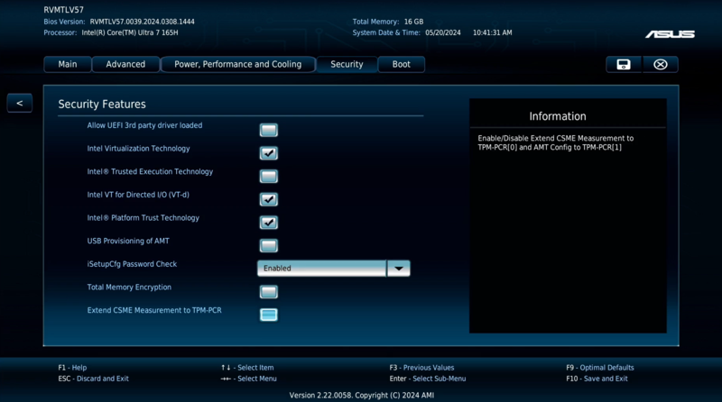Click the Processor Intel Core Ultra 7 text
Image resolution: width=722 pixels, height=402 pixels.
pyautogui.click(x=130, y=32)
